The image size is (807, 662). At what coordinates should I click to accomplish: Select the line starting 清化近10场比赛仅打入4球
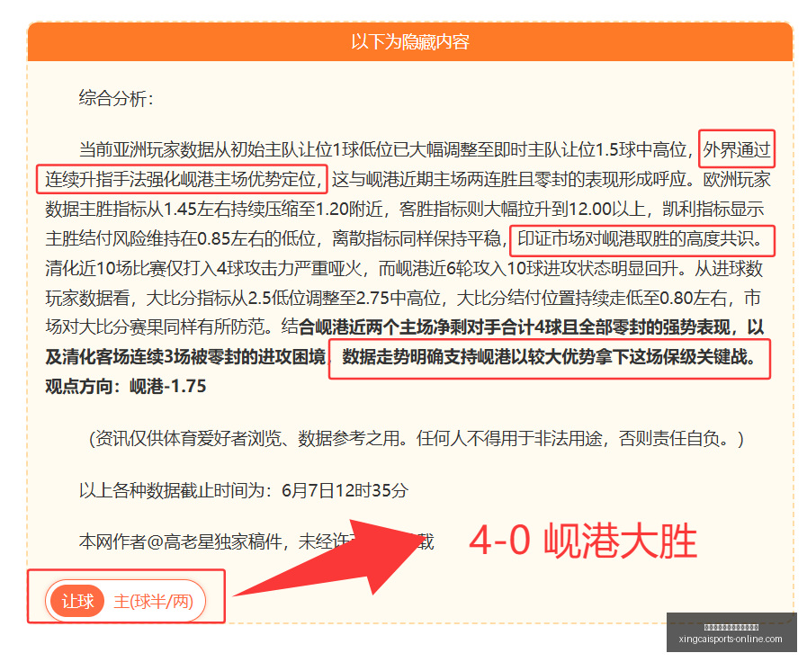(404, 269)
